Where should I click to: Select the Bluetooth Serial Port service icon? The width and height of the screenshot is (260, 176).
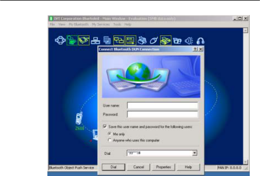84,40
